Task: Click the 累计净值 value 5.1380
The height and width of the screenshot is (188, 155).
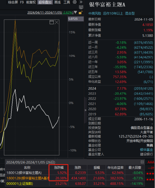Action: 148,36
